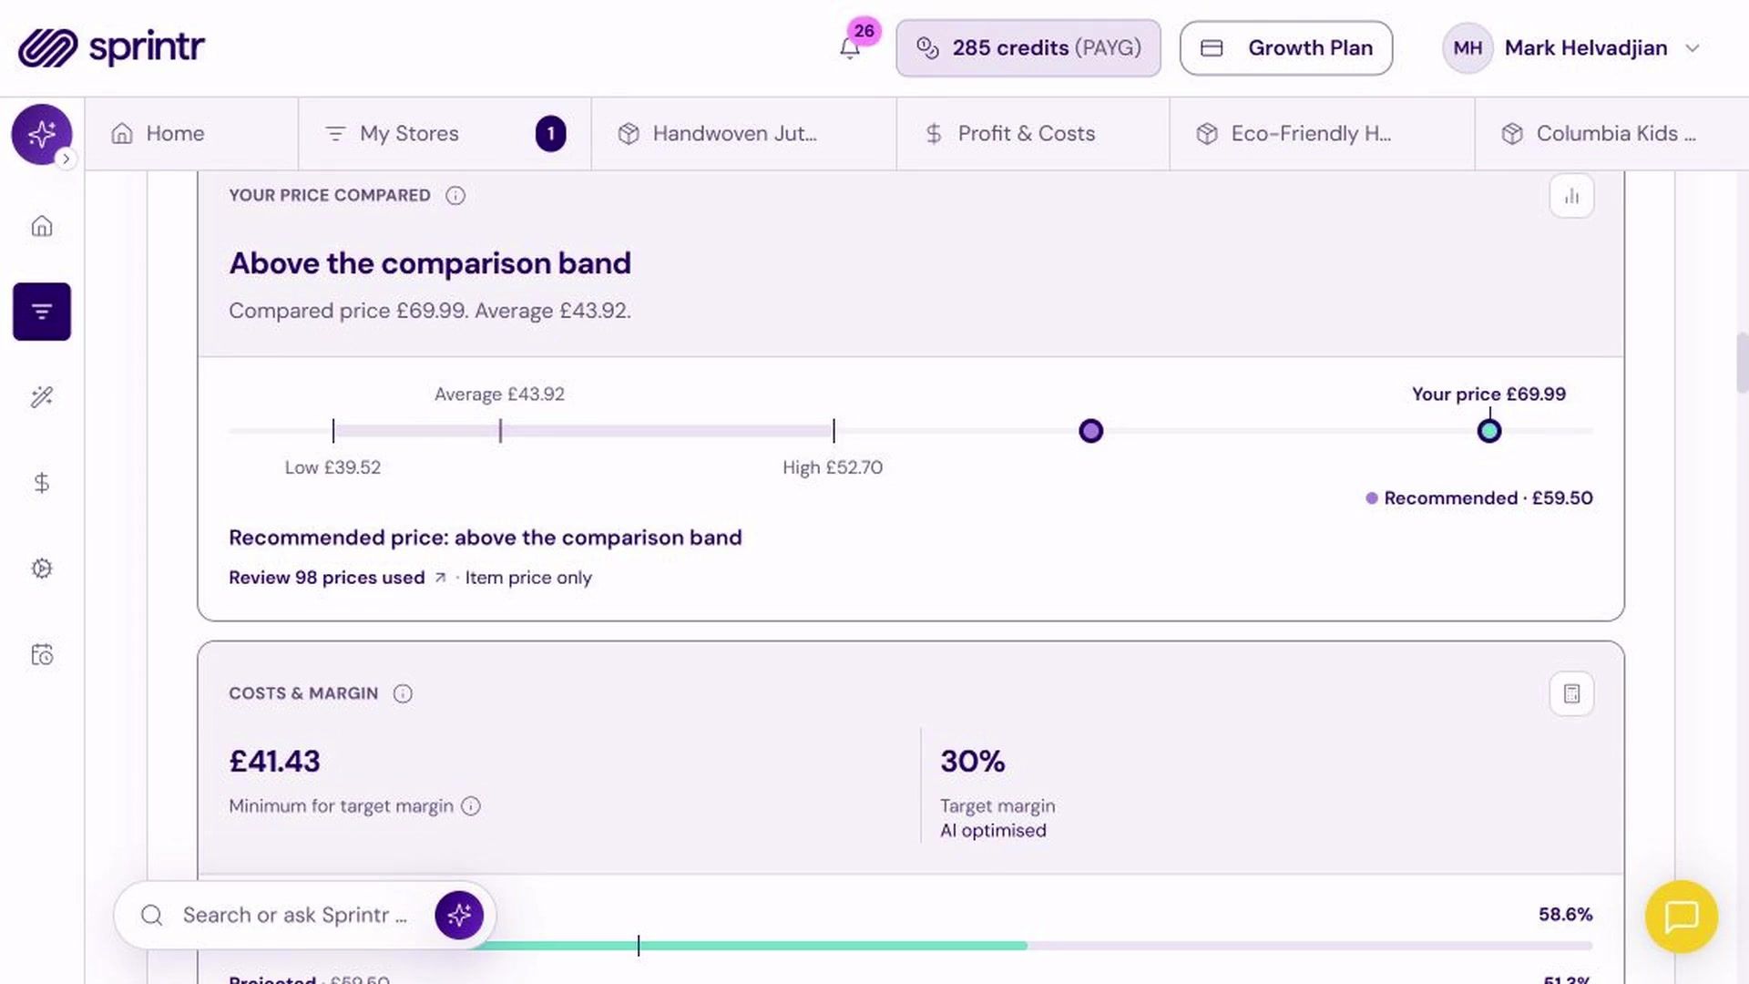Open the bar chart icon in price card
This screenshot has height=984, width=1749.
[1571, 196]
